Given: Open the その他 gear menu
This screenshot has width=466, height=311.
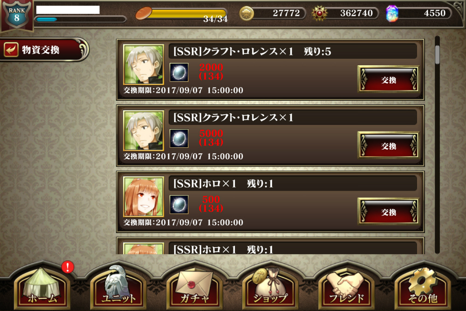Looking at the screenshot, I should click(x=423, y=287).
